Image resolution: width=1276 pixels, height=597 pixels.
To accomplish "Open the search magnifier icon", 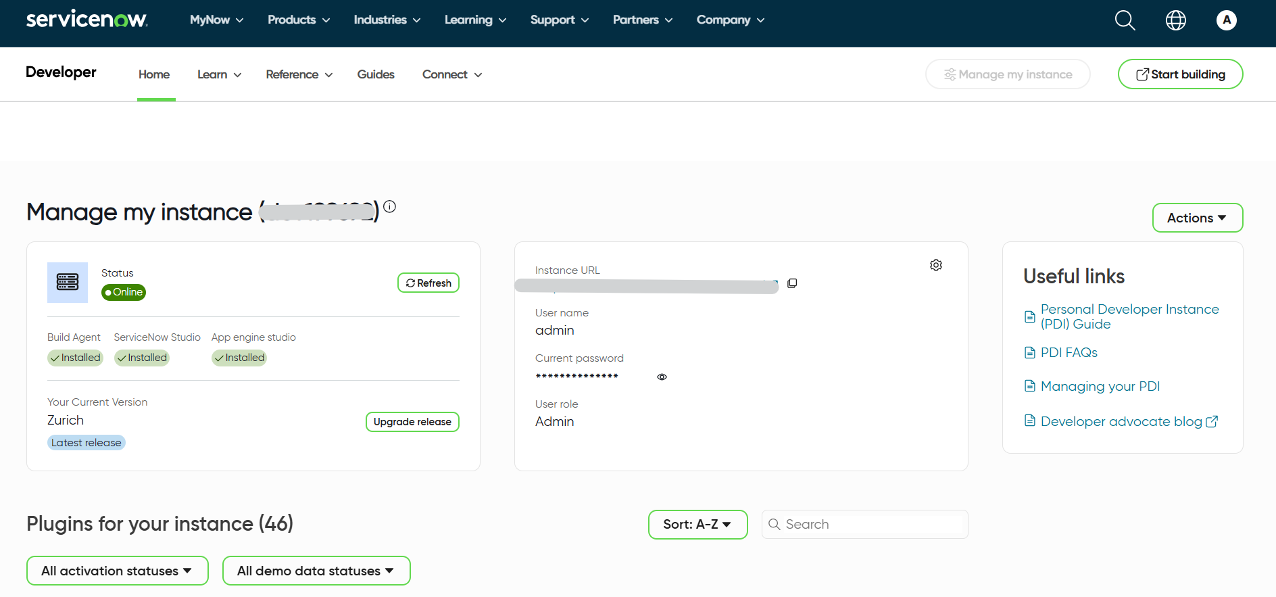I will (1125, 20).
